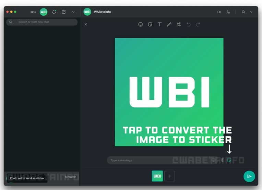Select the WBI image thumbnail

157,176
